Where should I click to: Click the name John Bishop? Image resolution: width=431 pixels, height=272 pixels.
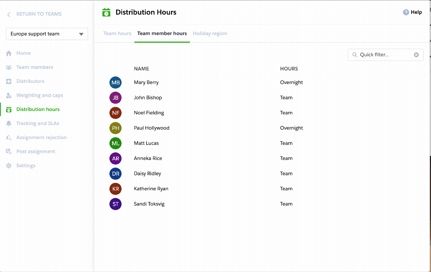point(148,97)
